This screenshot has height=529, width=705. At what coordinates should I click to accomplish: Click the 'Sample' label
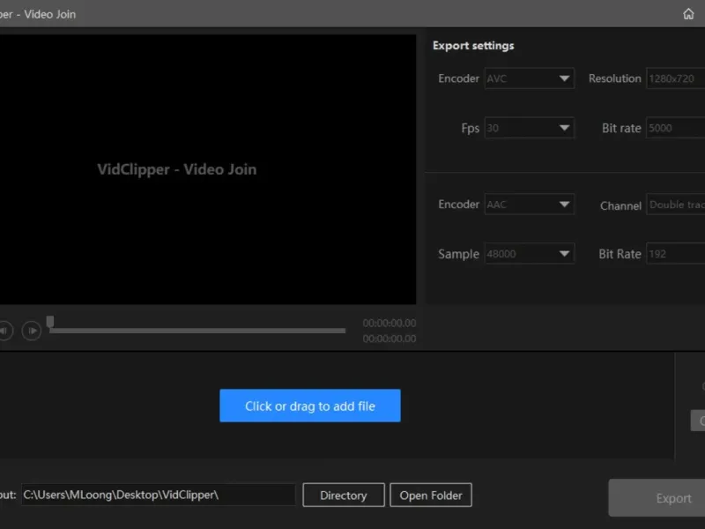click(458, 254)
